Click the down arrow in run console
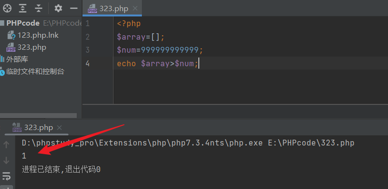Screen dimensions: 388x189 coord(6,160)
